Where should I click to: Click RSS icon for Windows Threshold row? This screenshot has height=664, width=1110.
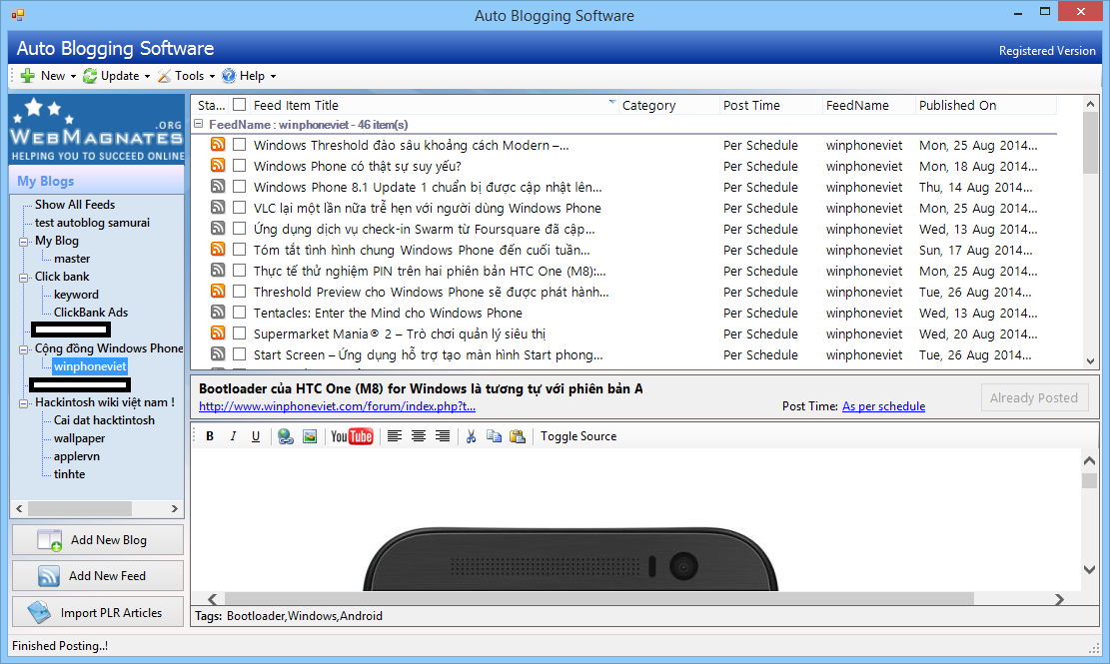218,144
